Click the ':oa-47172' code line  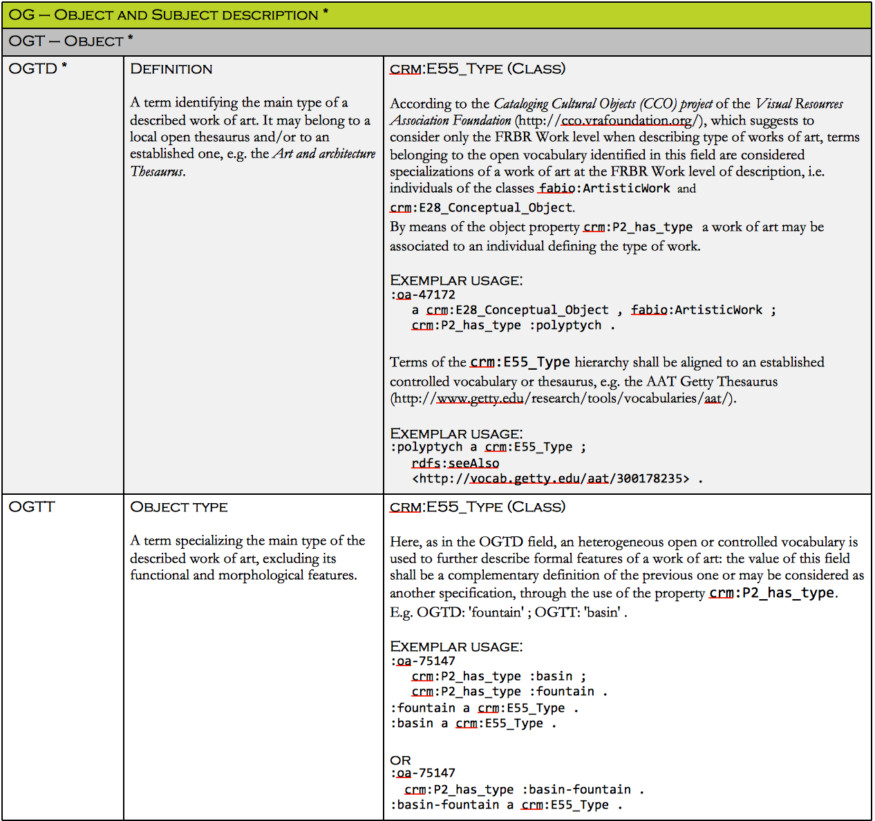tap(423, 294)
